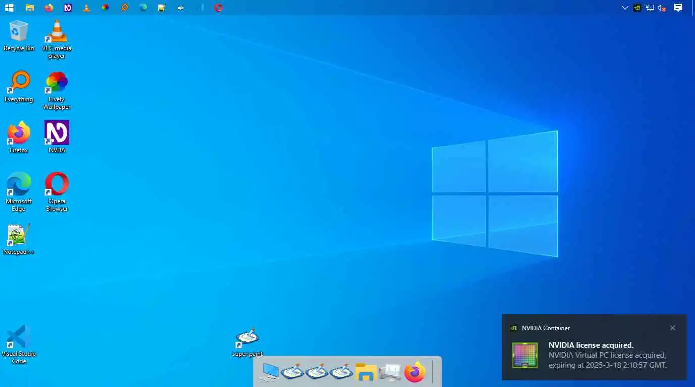The width and height of the screenshot is (695, 387).
Task: Click the gray monitor icon in the dock
Action: point(390,372)
